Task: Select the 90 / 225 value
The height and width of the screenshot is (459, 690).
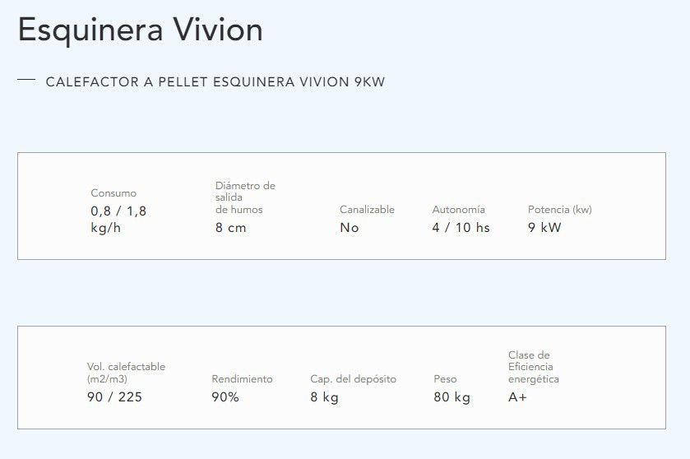Action: click(114, 397)
